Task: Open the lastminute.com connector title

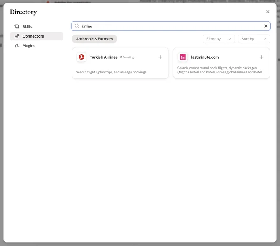Action: [205, 57]
